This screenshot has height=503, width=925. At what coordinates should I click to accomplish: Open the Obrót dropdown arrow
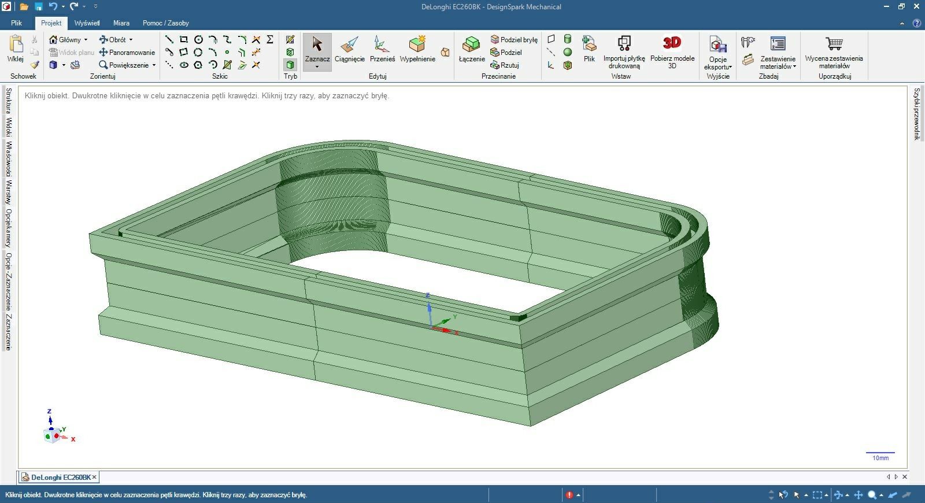coord(131,39)
